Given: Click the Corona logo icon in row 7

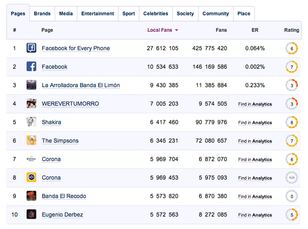Looking at the screenshot, I should point(31,159).
